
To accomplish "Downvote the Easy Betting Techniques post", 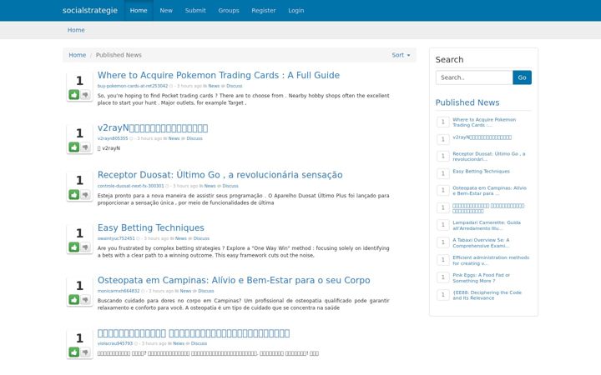I will click(x=85, y=247).
